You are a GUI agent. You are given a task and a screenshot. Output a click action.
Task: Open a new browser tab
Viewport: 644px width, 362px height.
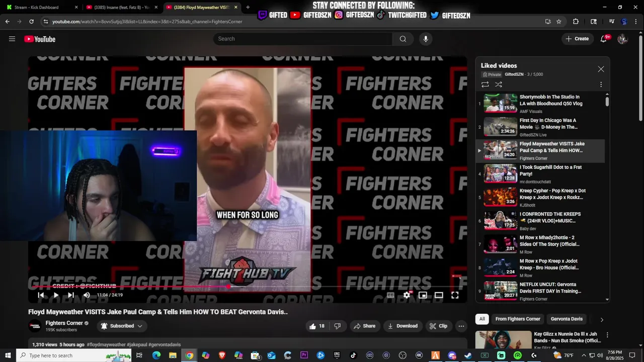(x=248, y=7)
